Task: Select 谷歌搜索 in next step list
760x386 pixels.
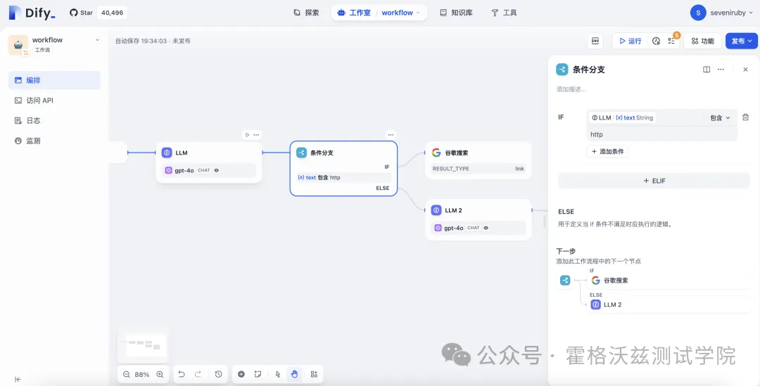Action: [x=669, y=281]
